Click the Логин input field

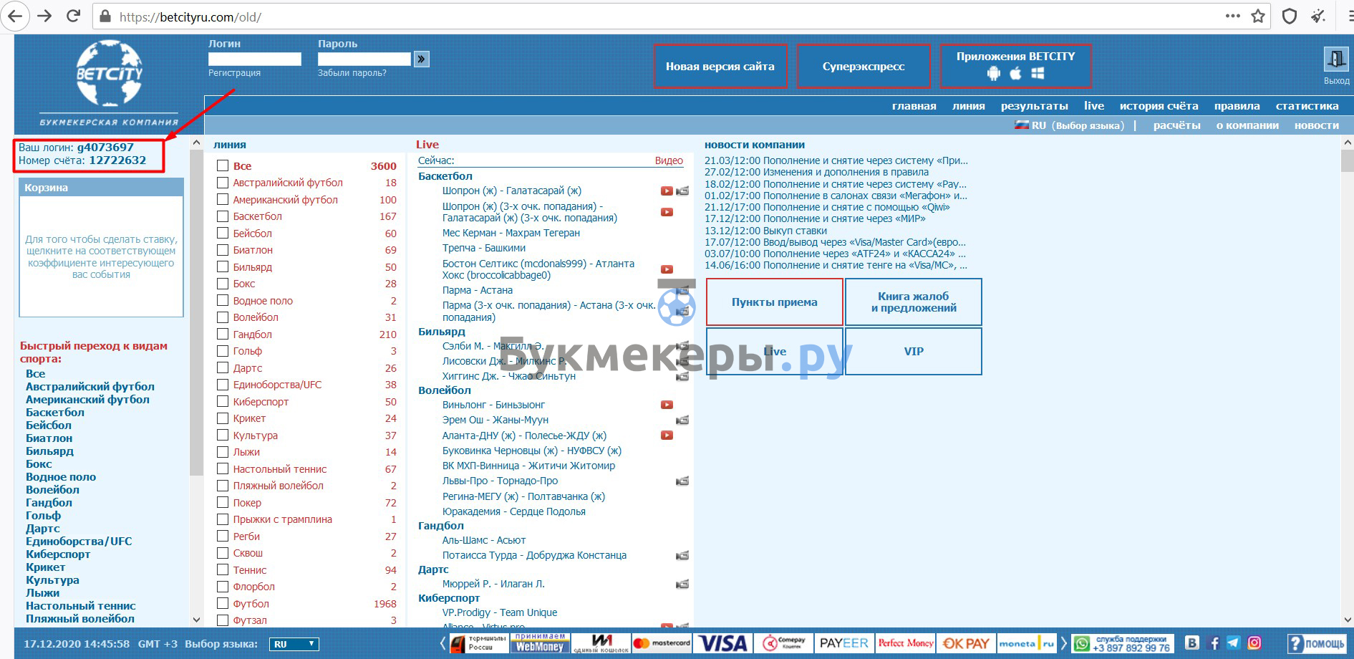coord(254,59)
